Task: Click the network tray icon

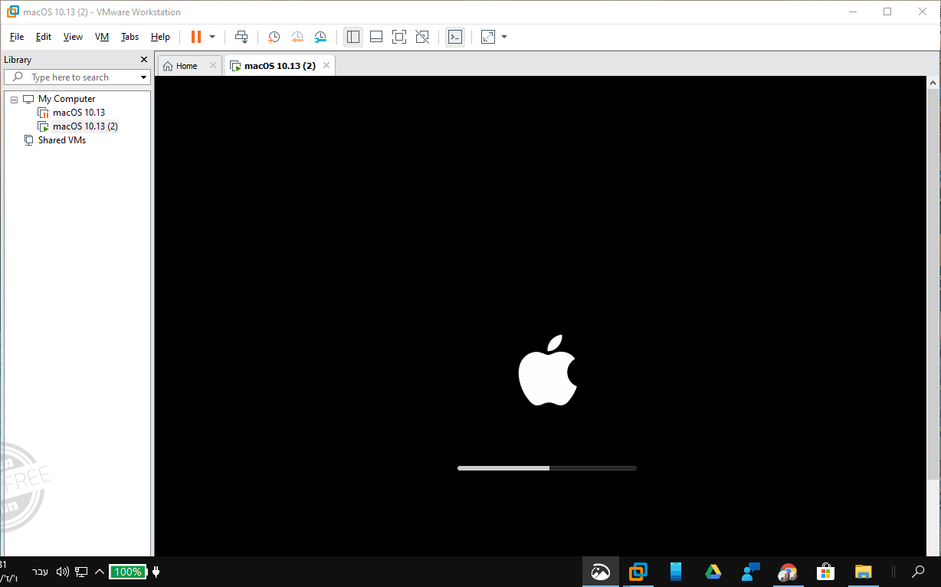Action: coord(81,572)
